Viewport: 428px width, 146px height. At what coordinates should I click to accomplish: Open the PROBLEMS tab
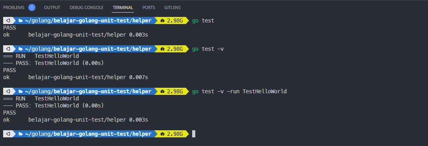click(14, 7)
